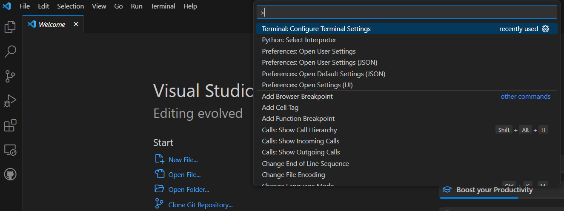The image size is (564, 211).
Task: Run Calls: Show Outgoing Calls command
Action: tap(407, 152)
